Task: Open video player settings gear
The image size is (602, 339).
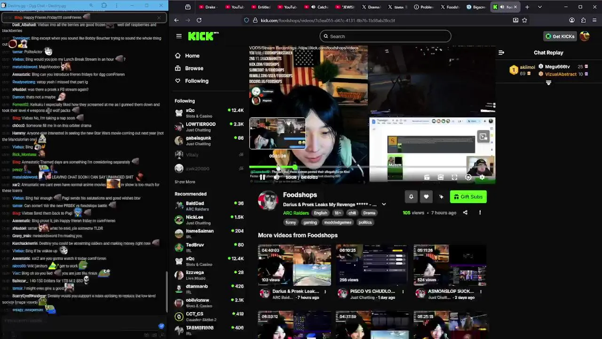Action: click(482, 178)
